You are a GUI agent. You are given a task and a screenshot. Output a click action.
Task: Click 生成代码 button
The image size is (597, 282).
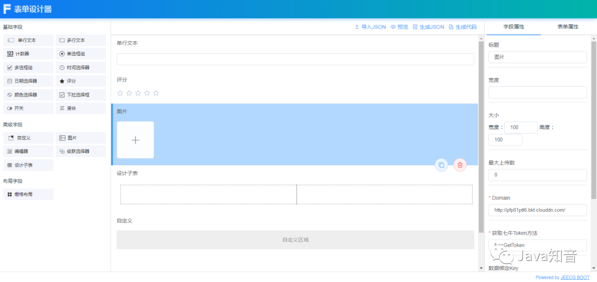(463, 27)
